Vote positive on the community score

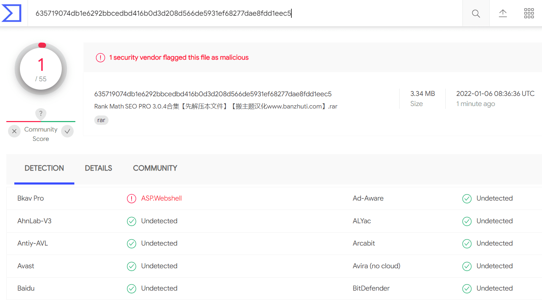click(x=67, y=131)
